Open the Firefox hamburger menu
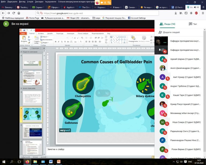 203,13
